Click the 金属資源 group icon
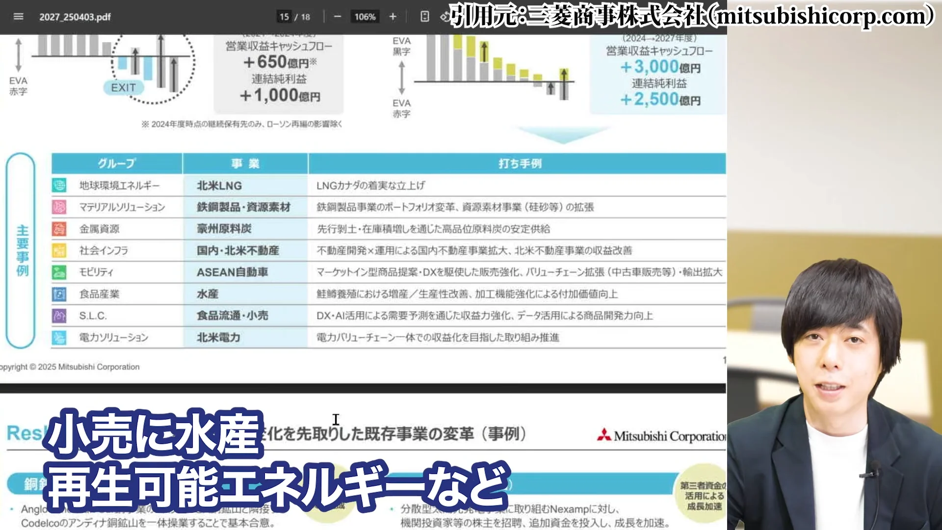This screenshot has height=530, width=942. 59,229
